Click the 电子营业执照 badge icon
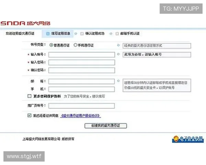 point(188,139)
